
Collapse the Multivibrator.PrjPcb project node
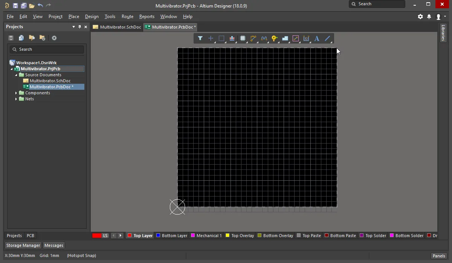(x=12, y=69)
